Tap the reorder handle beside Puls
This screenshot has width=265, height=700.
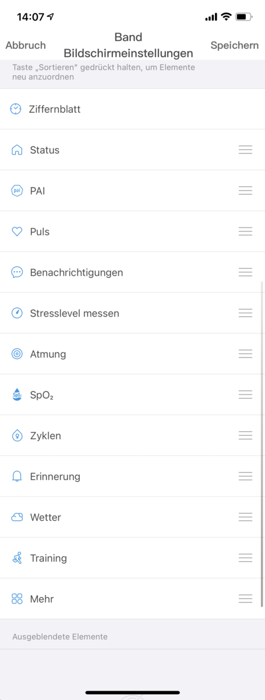(246, 232)
